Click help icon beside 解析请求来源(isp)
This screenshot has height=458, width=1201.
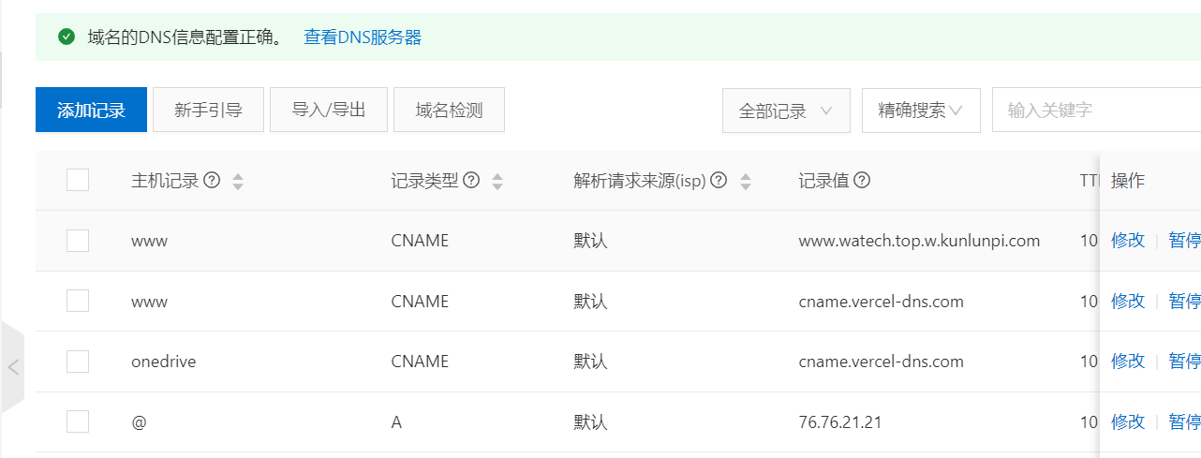pyautogui.click(x=719, y=181)
